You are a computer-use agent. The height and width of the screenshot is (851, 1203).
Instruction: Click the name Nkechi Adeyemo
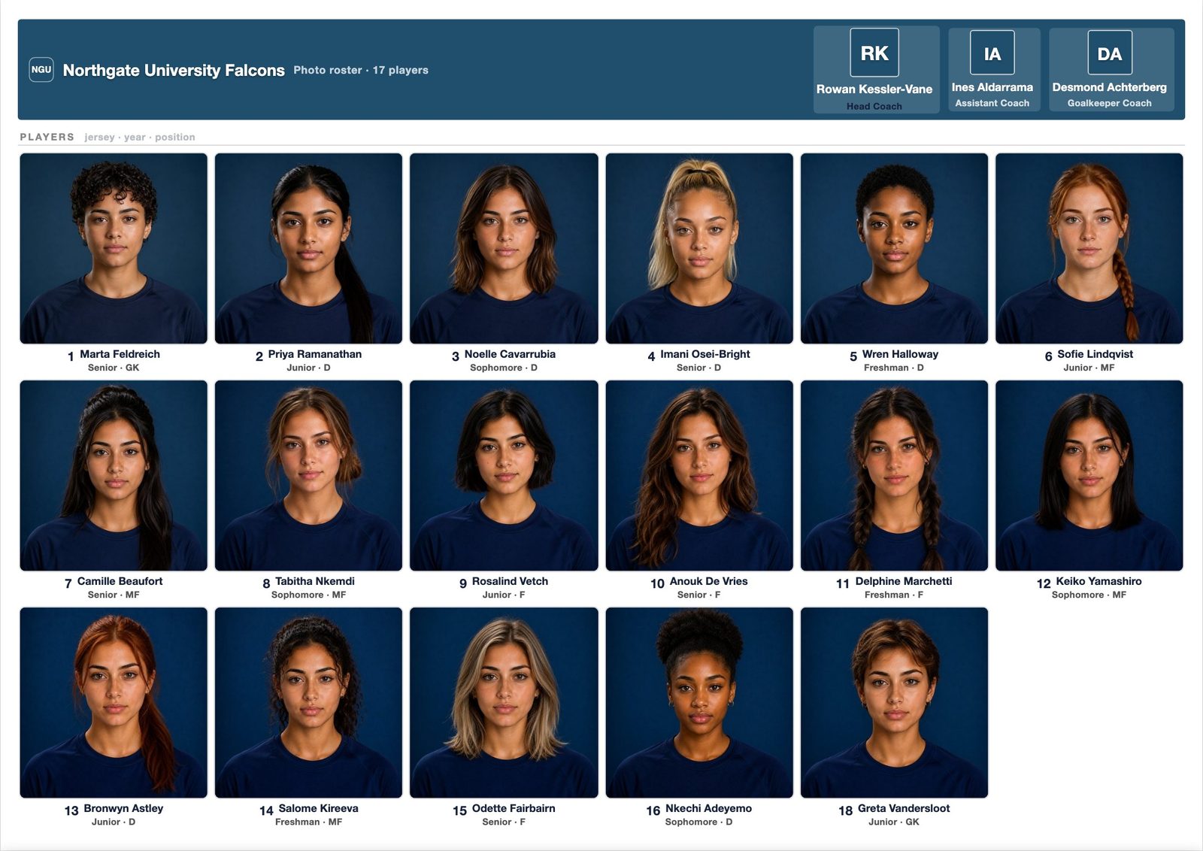pos(708,808)
